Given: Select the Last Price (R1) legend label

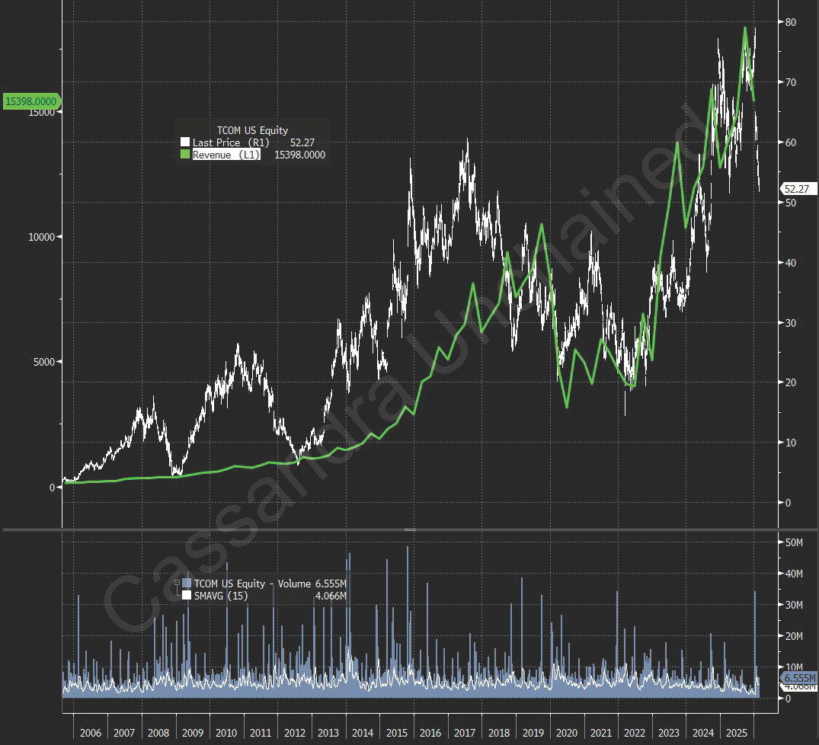Looking at the screenshot, I should (x=226, y=142).
